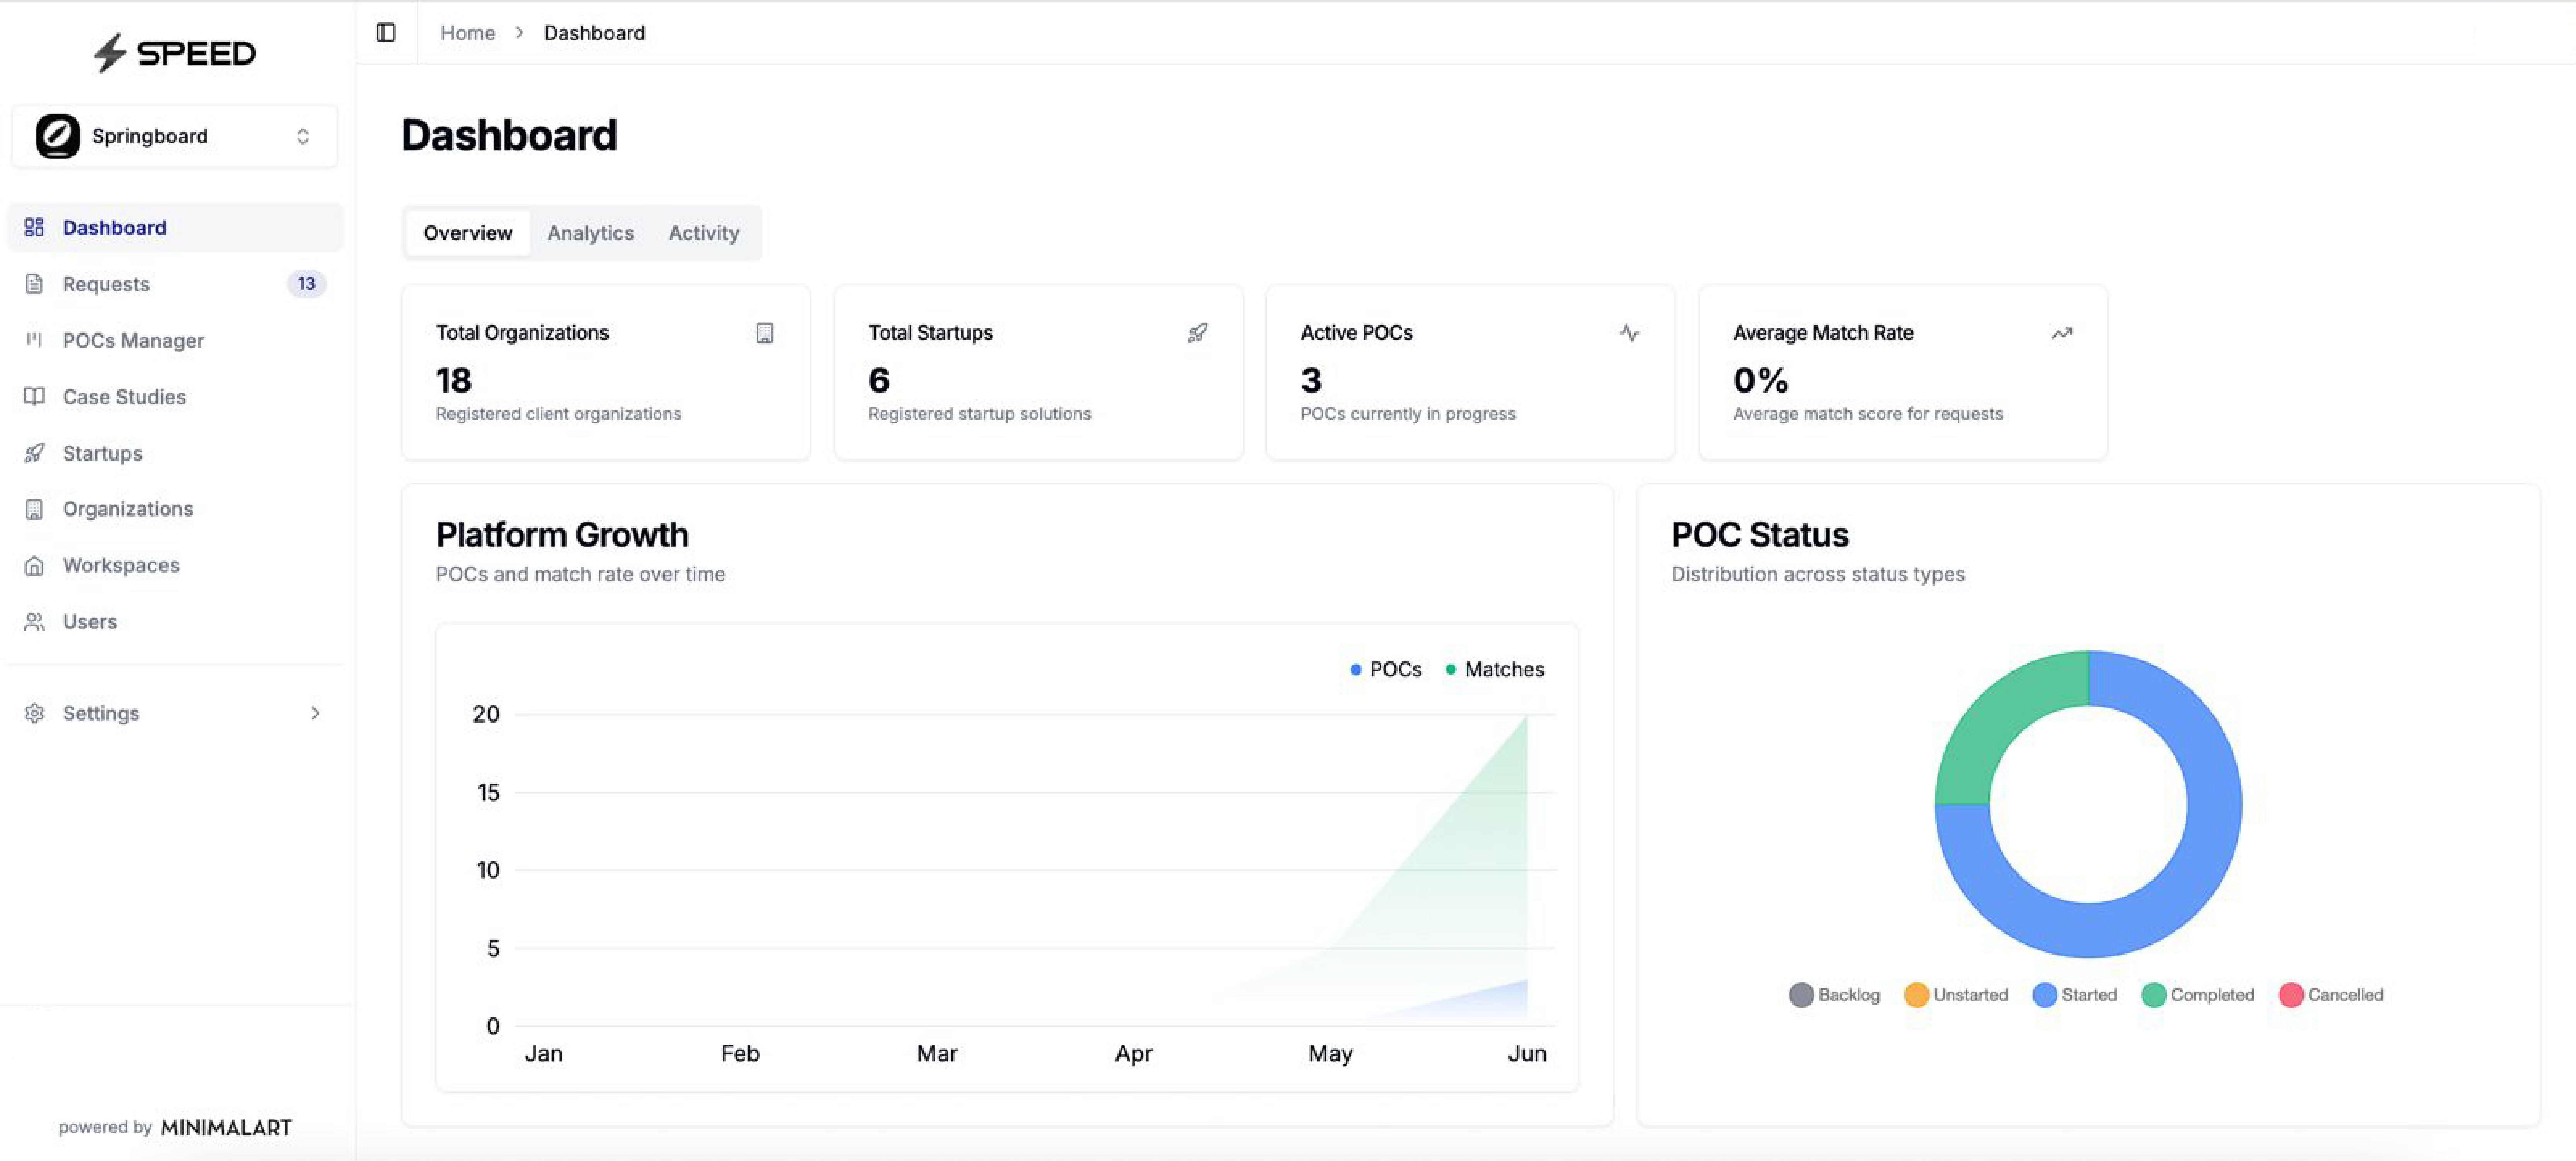Click the Dashboard breadcrumb item

pyautogui.click(x=594, y=33)
